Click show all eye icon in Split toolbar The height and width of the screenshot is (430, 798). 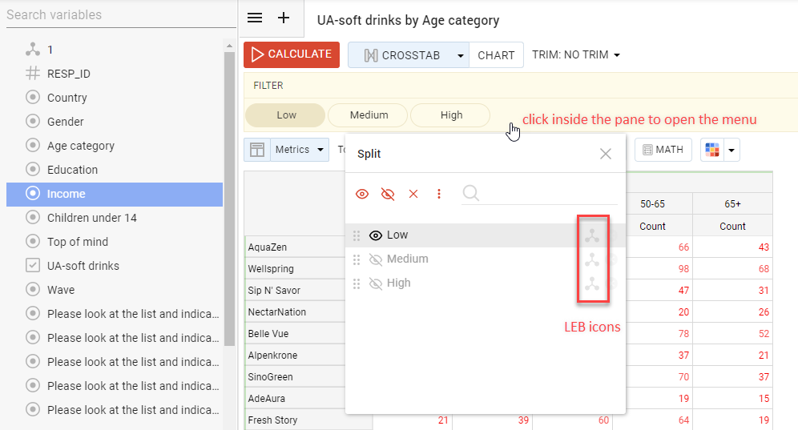tap(362, 194)
